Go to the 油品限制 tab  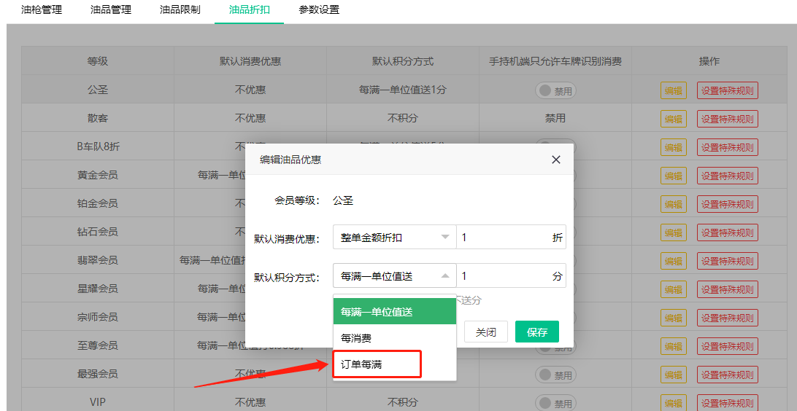(x=180, y=10)
